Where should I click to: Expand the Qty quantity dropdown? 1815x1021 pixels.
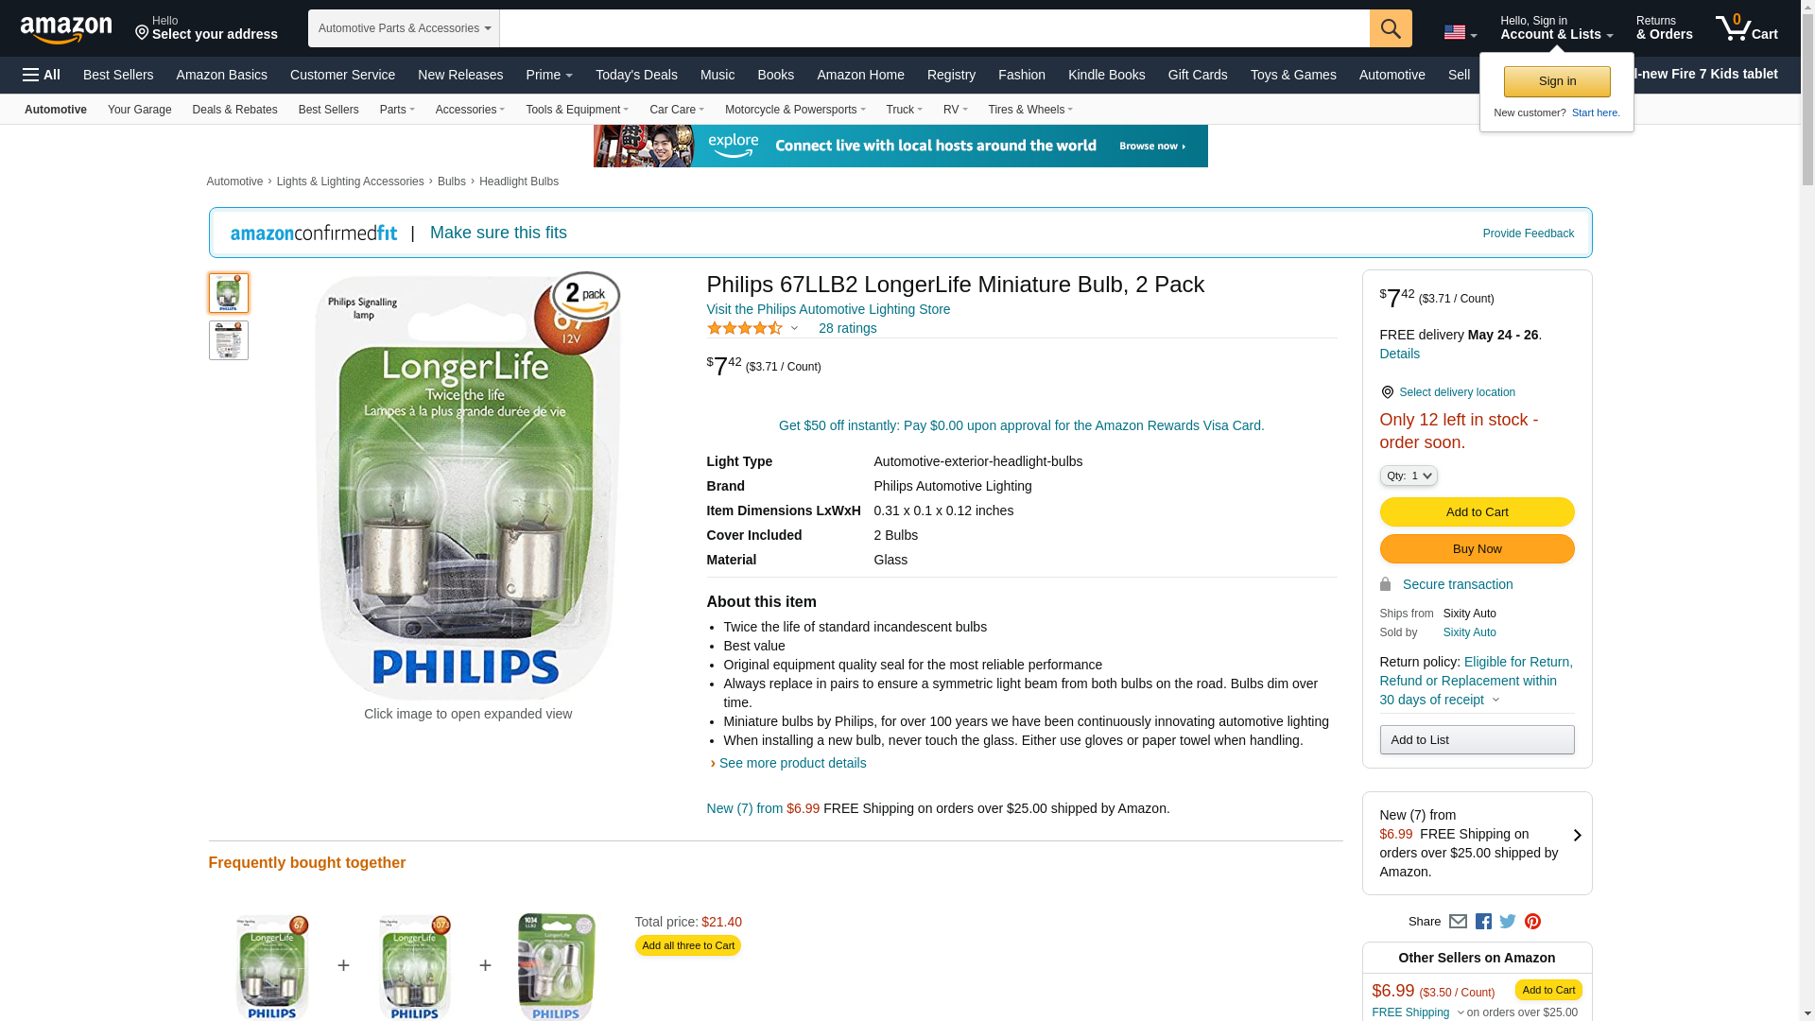click(x=1409, y=476)
